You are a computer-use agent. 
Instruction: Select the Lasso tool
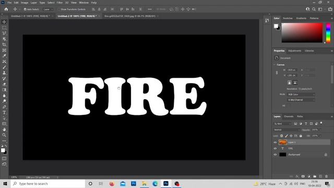coord(4,33)
